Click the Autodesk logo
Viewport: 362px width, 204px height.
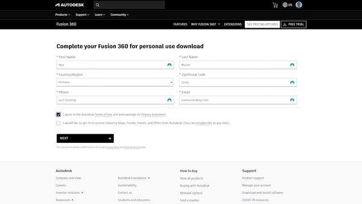70,5
